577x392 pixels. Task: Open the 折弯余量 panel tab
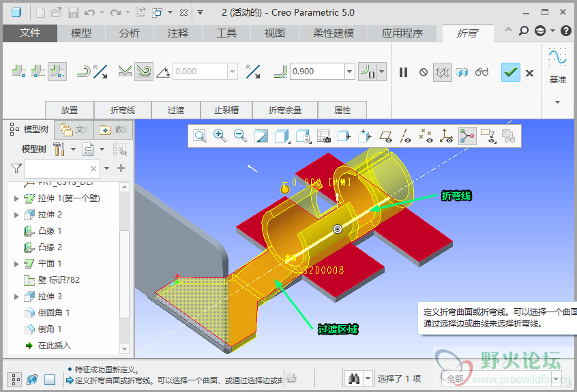pos(285,110)
